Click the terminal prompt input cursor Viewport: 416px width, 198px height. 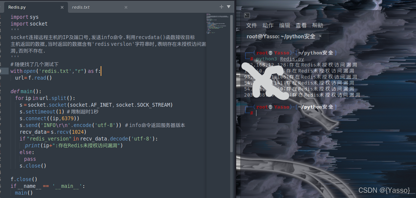pyautogui.click(x=256, y=113)
